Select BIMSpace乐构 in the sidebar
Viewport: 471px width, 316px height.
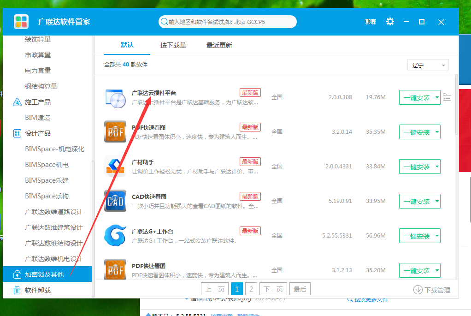47,196
